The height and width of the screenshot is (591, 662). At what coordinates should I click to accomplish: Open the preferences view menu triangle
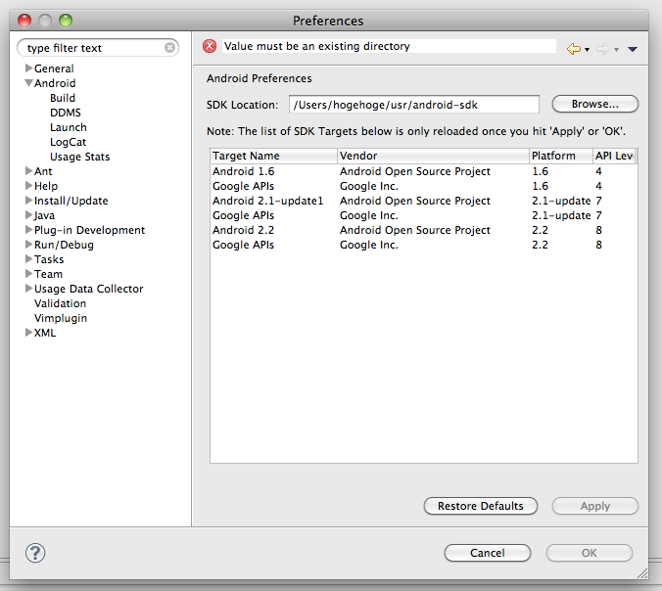point(633,49)
